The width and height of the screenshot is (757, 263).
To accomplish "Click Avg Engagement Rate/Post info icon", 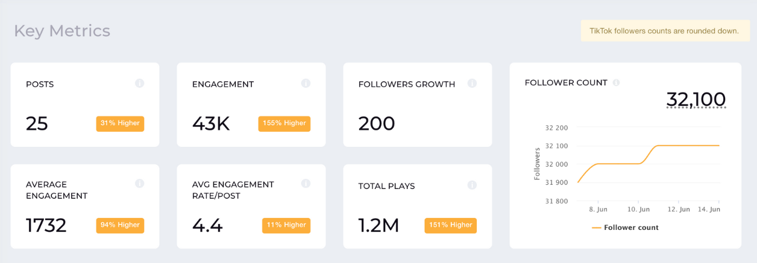I will pyautogui.click(x=306, y=183).
